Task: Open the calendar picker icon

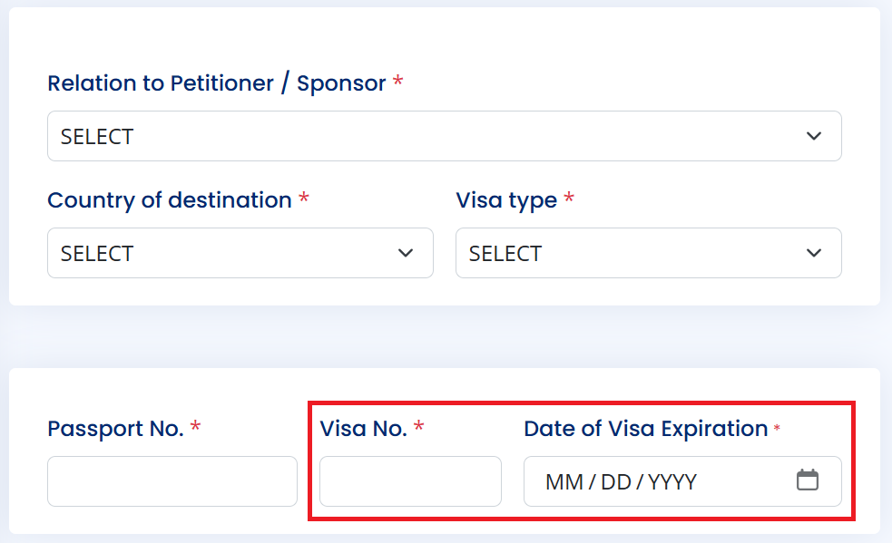Action: (808, 480)
